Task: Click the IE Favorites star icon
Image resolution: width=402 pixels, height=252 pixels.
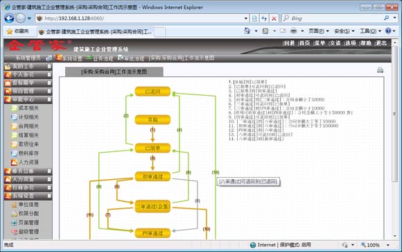Action: tap(10, 31)
